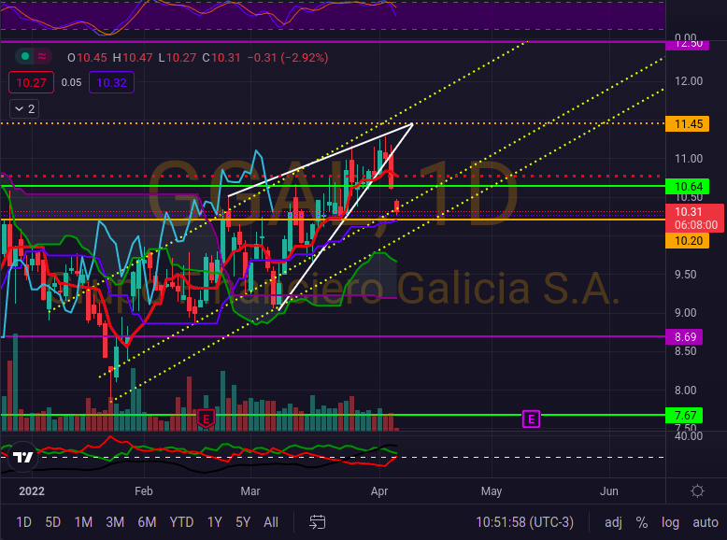
Task: Click the pink data mode indicator icon
Action: [42, 57]
